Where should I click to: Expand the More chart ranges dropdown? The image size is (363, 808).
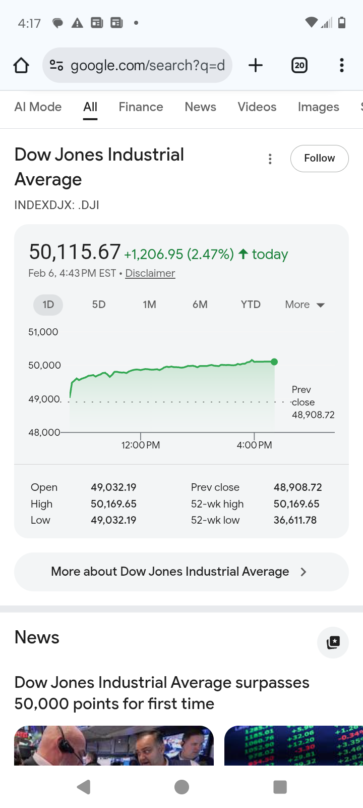[x=305, y=305]
